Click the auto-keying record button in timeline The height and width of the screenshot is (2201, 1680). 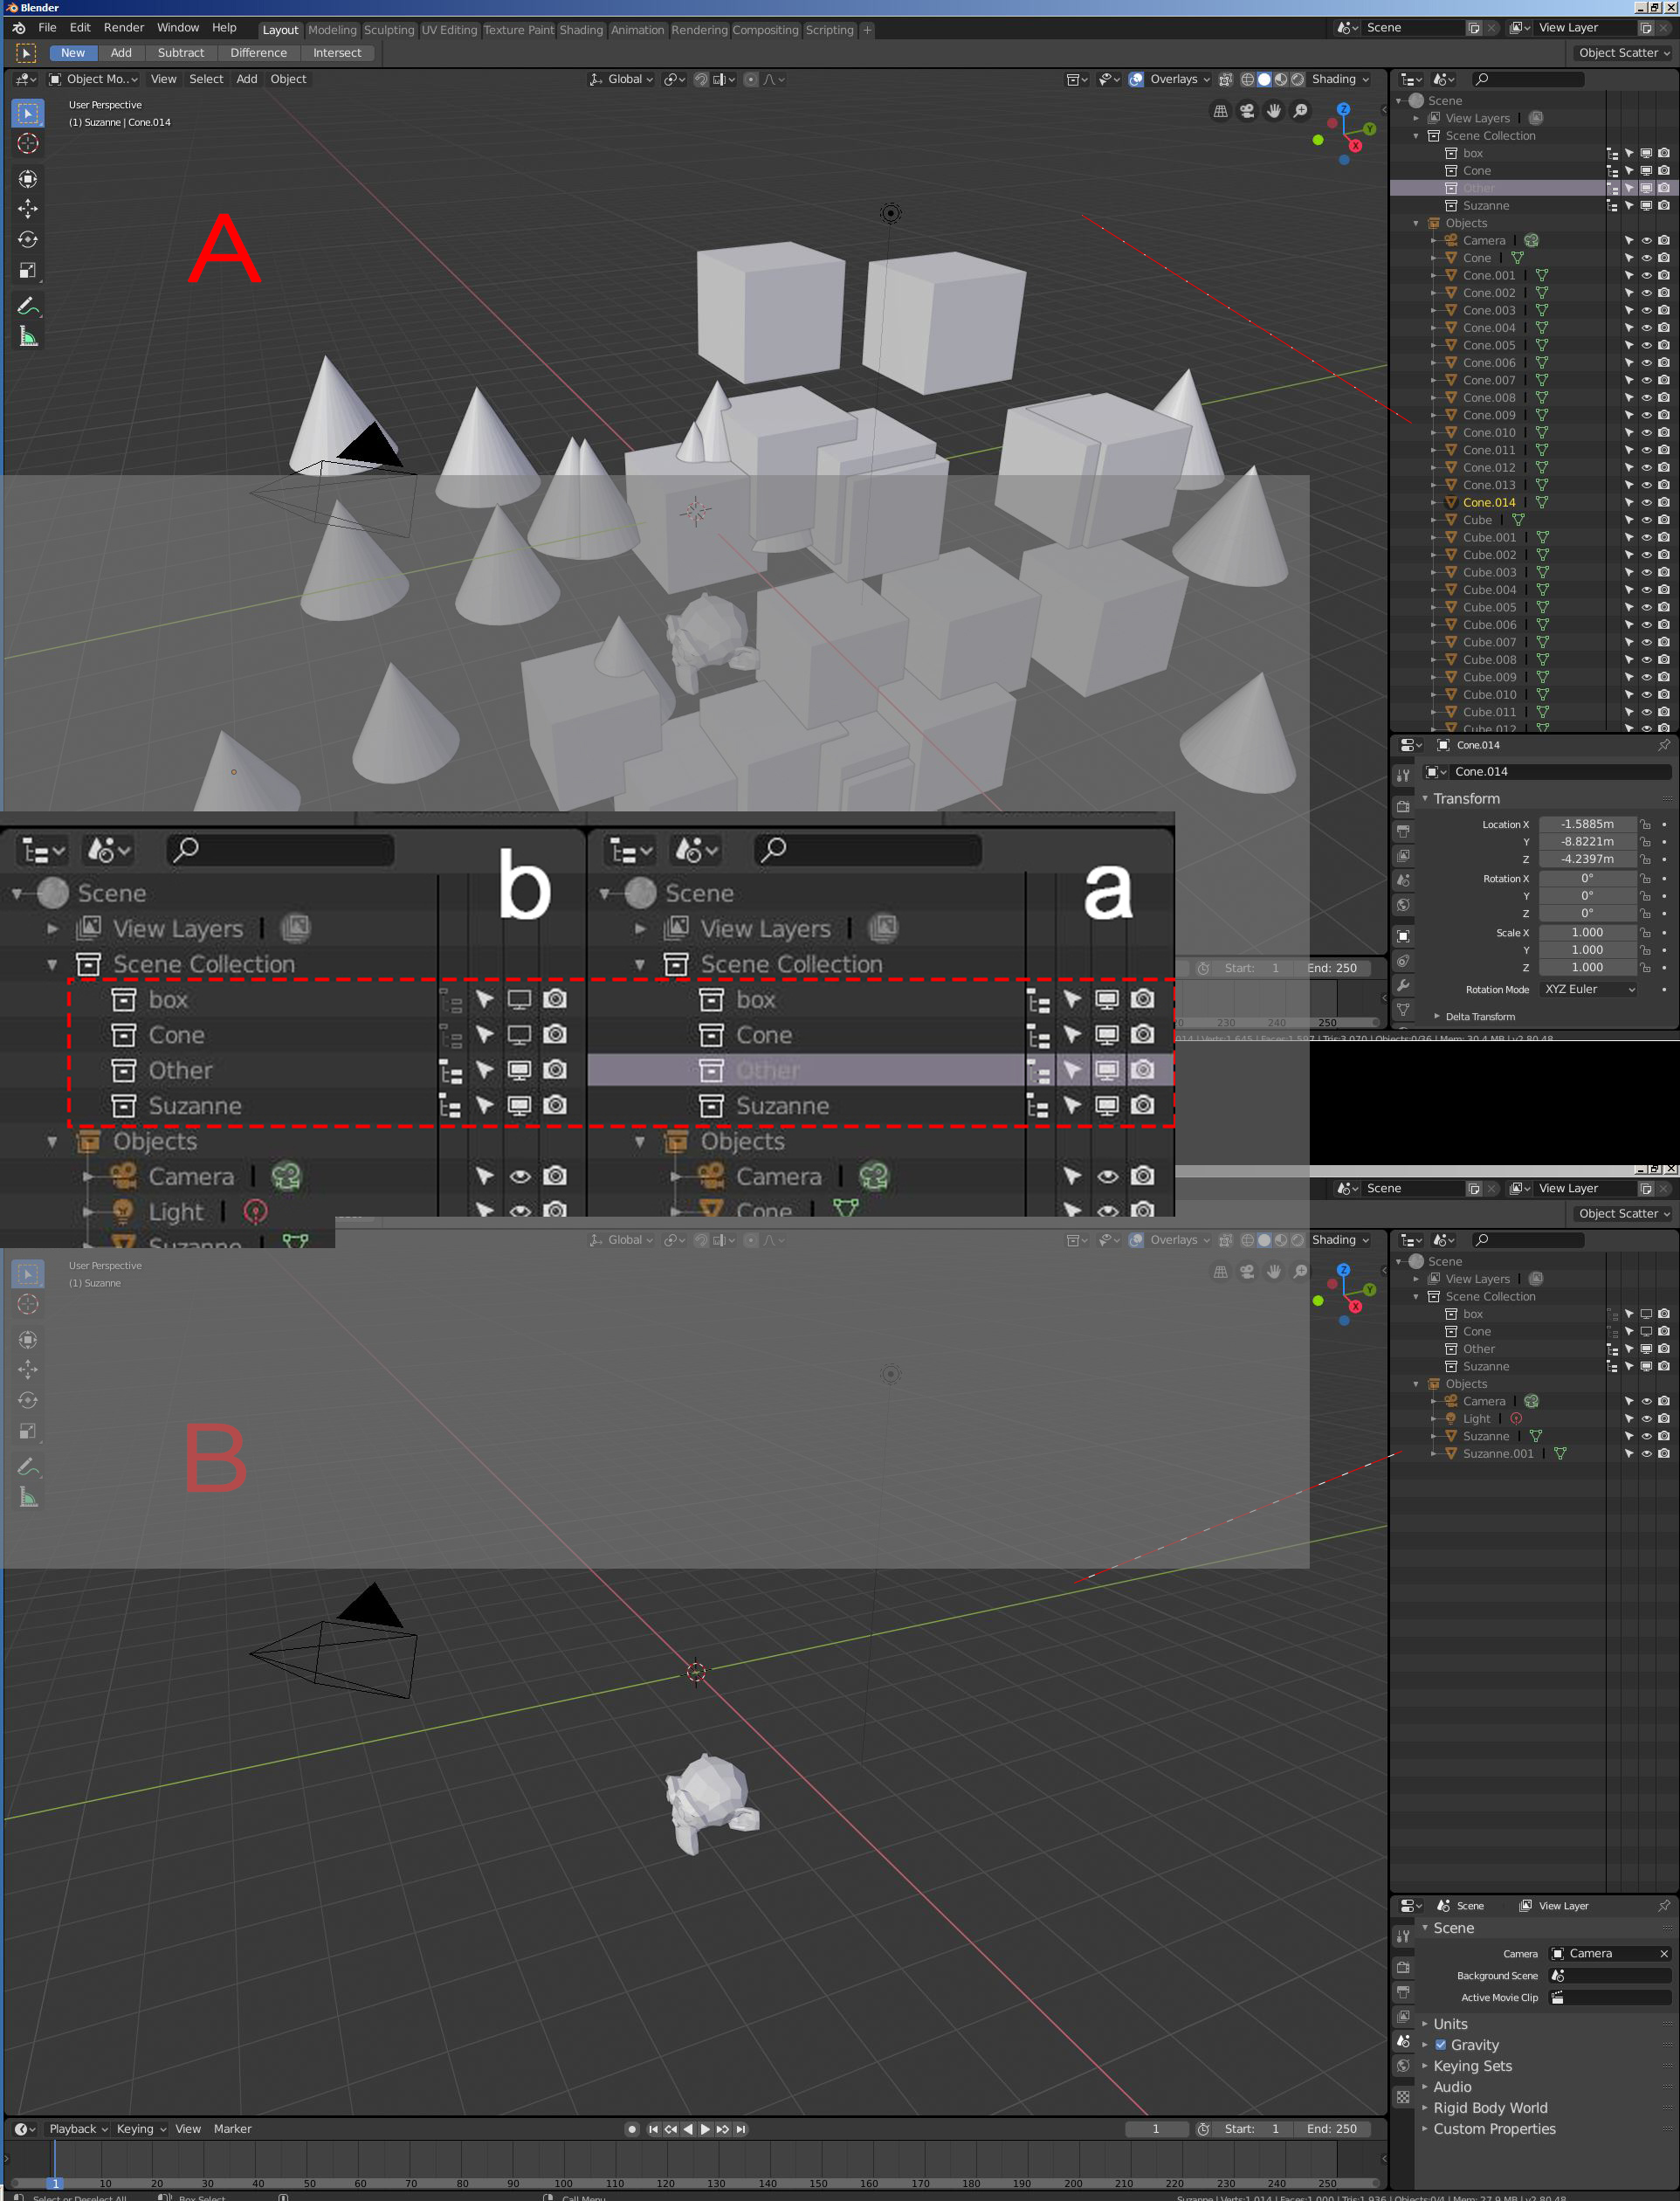click(x=631, y=2129)
